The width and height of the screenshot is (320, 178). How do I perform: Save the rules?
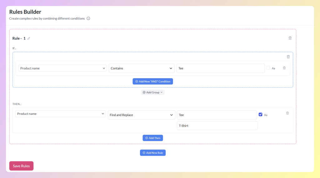[21, 166]
